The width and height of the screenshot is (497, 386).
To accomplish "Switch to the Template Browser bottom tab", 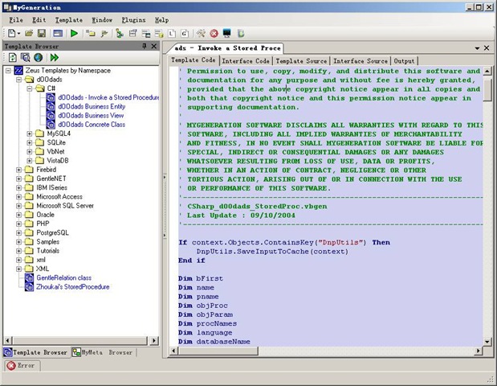I will [x=36, y=352].
